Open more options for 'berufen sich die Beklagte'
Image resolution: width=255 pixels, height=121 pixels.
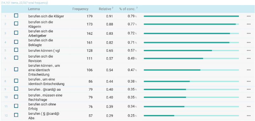249,42
